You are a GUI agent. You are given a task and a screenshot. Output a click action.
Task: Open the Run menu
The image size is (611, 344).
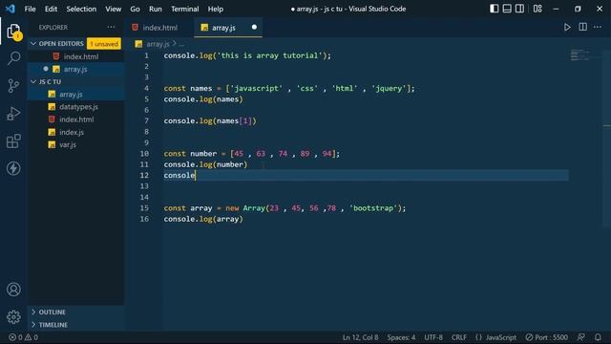155,9
